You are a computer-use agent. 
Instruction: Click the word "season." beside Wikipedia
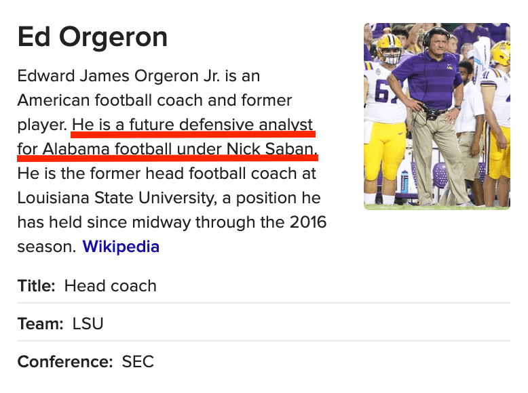point(46,247)
